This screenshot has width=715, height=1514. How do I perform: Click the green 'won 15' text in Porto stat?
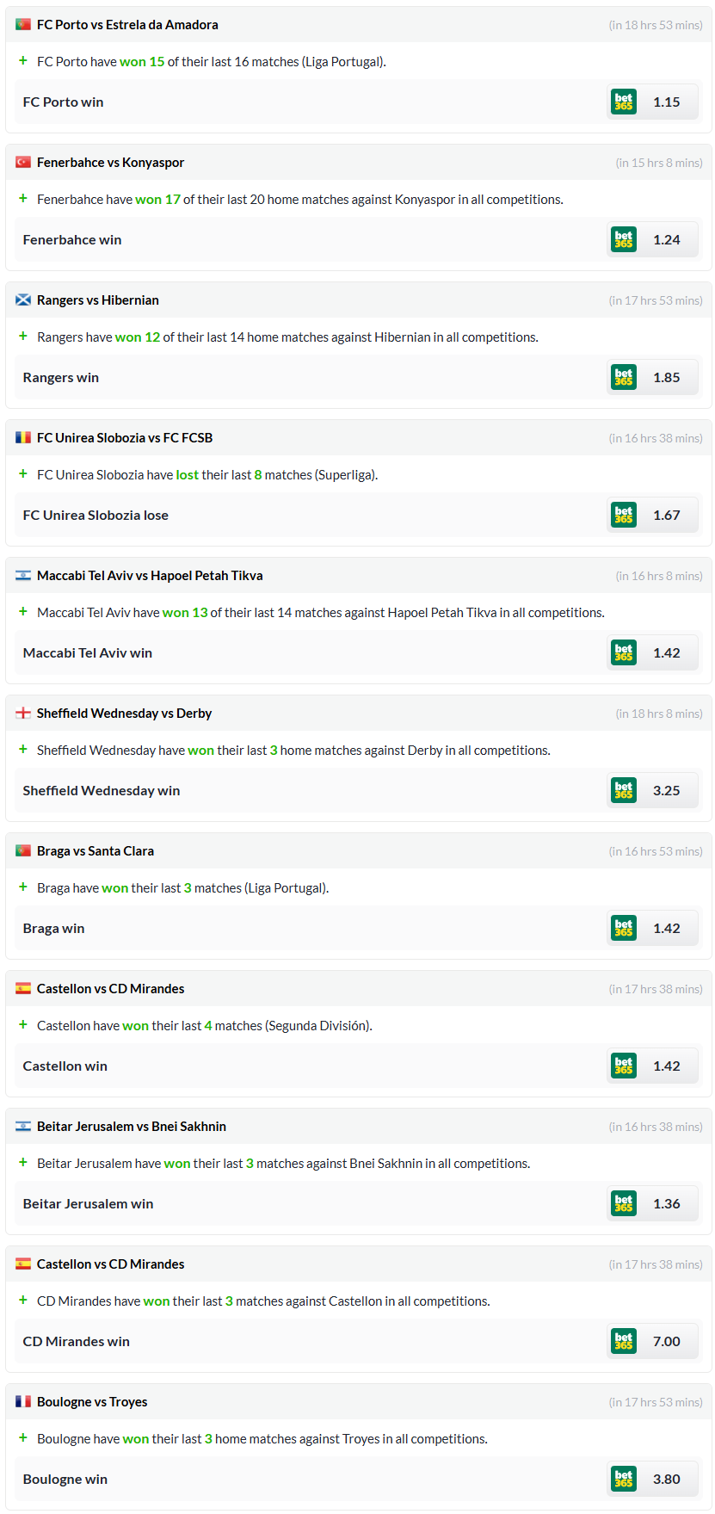pyautogui.click(x=142, y=62)
